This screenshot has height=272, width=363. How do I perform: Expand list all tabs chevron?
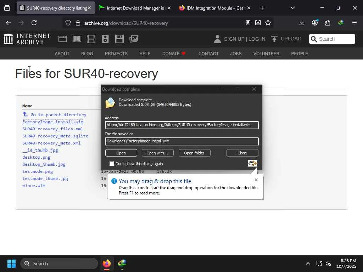(292, 8)
